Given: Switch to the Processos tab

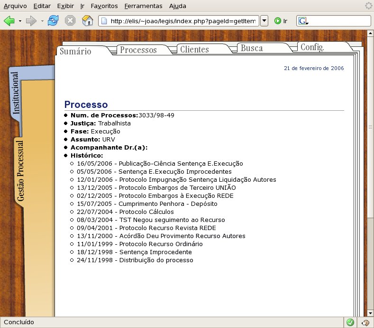Looking at the screenshot, I should (x=138, y=50).
